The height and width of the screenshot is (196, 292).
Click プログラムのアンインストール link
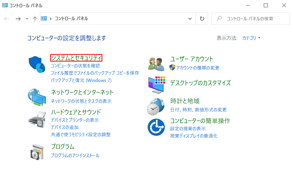pyautogui.click(x=75, y=155)
